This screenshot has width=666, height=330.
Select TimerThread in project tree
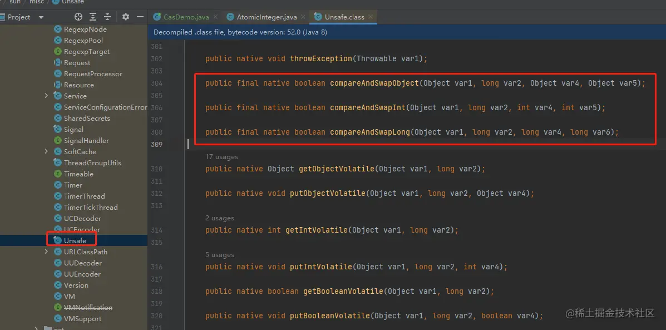coord(84,196)
